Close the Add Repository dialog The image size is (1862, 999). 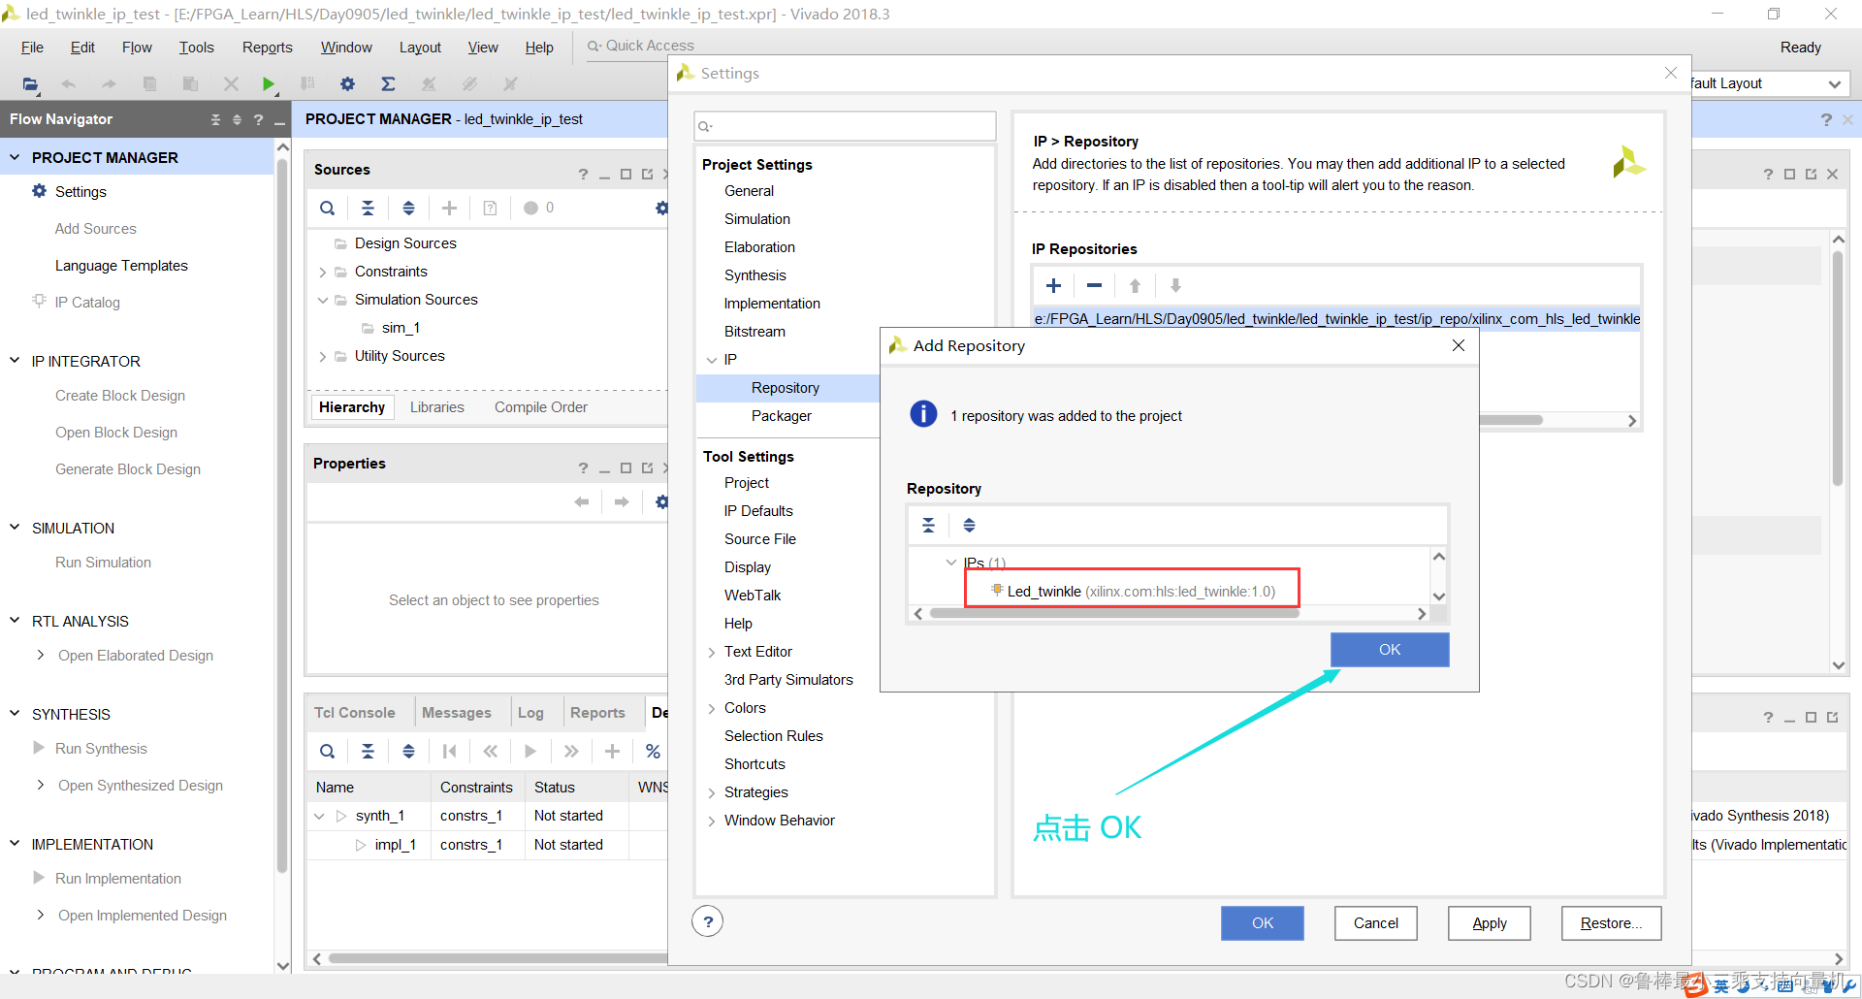[1459, 345]
